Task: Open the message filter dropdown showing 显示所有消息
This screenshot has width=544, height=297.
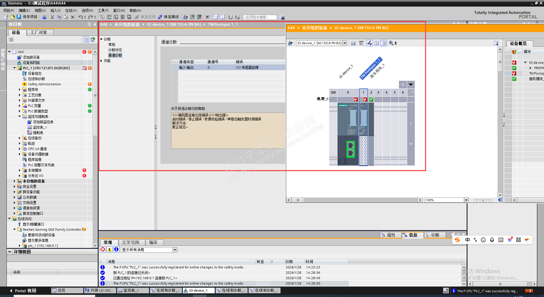Action: click(175, 250)
